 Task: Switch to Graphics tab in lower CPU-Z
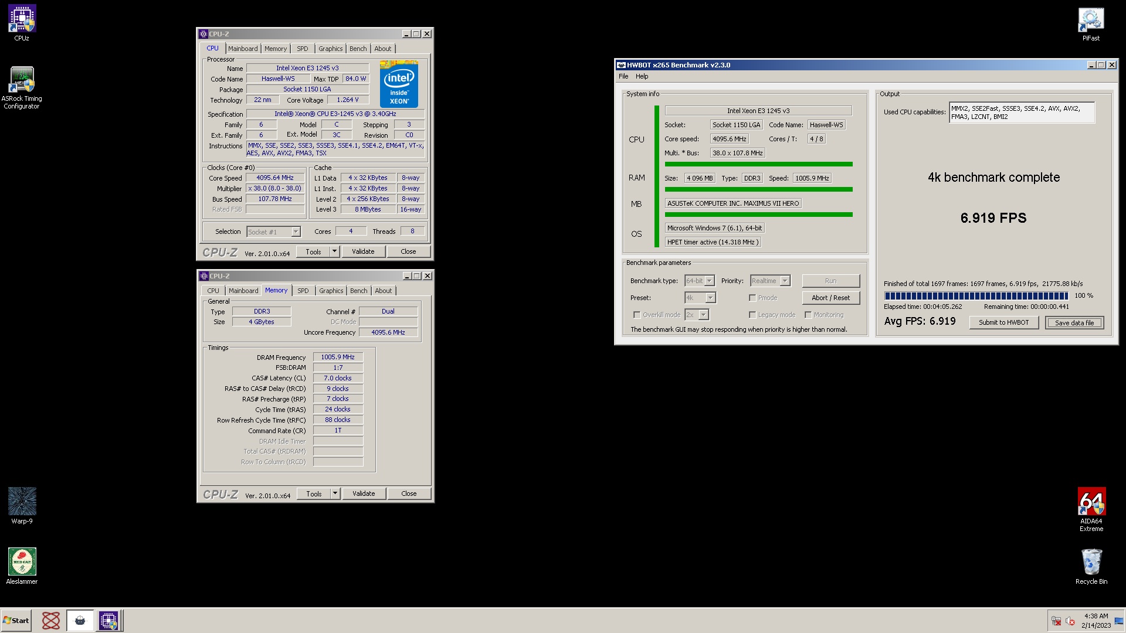331,291
